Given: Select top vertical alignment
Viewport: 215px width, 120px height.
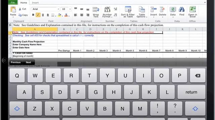Looking at the screenshot, I should pyautogui.click(x=76, y=9).
